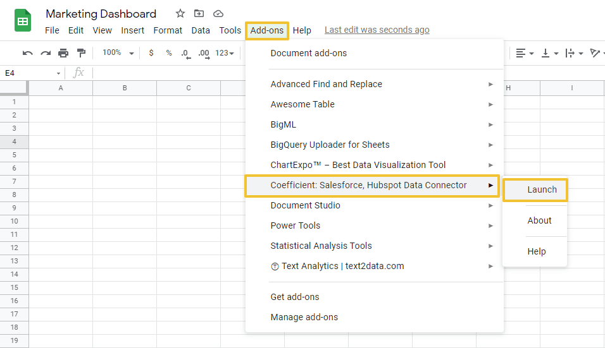This screenshot has width=605, height=348.
Task: Open the Edit menu
Action: (x=76, y=30)
